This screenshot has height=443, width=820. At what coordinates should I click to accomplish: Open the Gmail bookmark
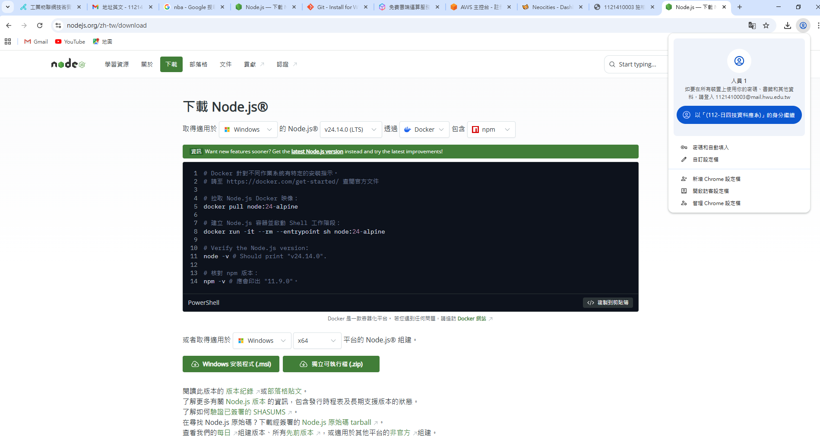pyautogui.click(x=36, y=41)
